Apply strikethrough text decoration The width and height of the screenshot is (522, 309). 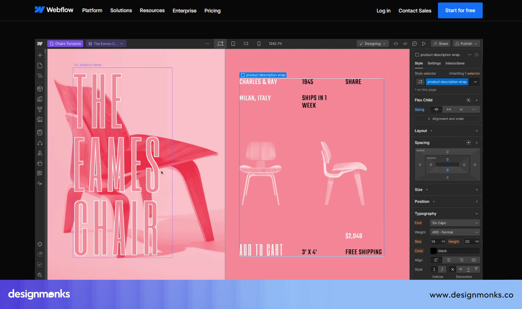pyautogui.click(x=460, y=269)
